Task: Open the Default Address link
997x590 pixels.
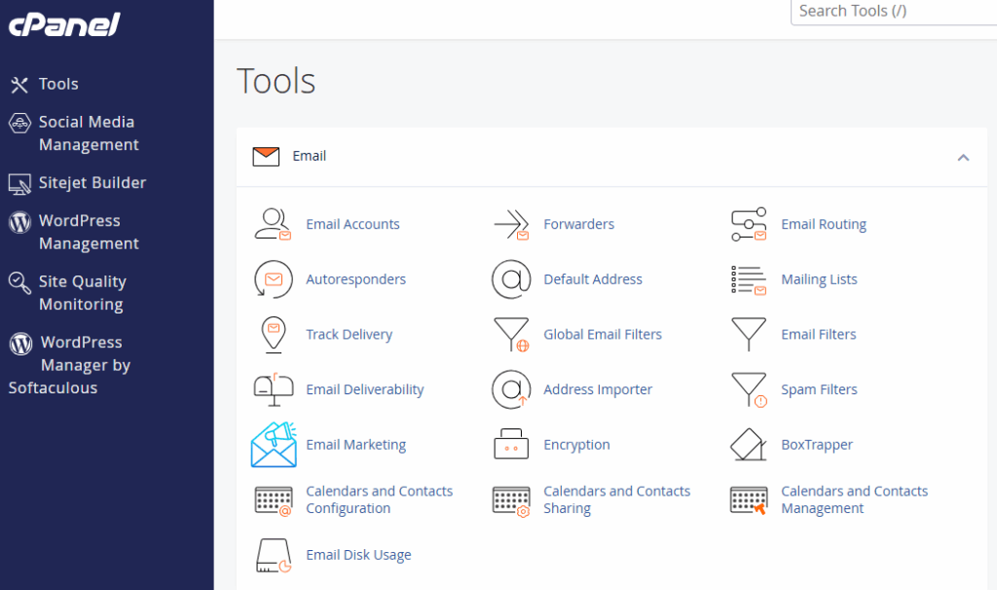Action: (x=593, y=279)
